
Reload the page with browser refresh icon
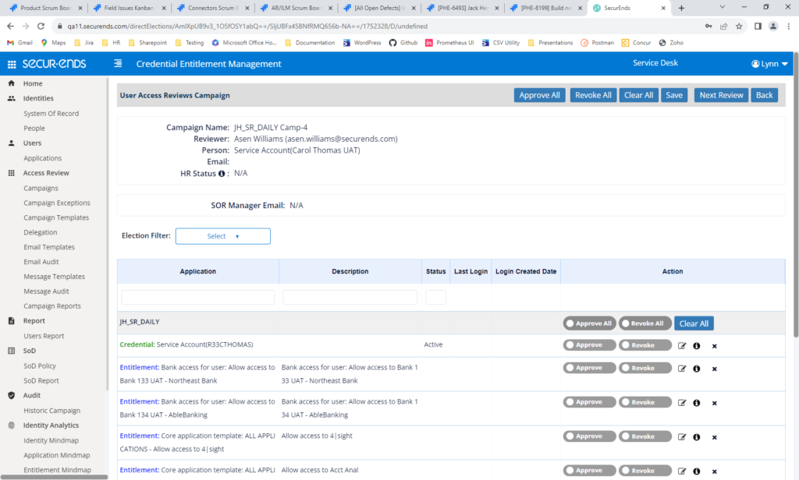[41, 26]
